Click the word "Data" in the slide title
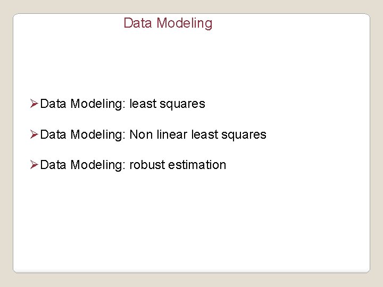Image resolution: width=383 pixels, height=287 pixels. (x=136, y=23)
